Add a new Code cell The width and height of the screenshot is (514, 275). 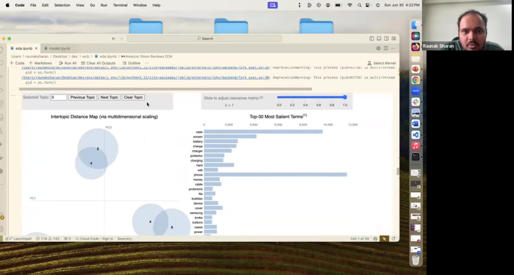click(x=17, y=63)
